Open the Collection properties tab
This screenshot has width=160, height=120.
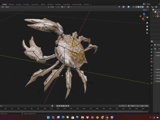point(152,66)
